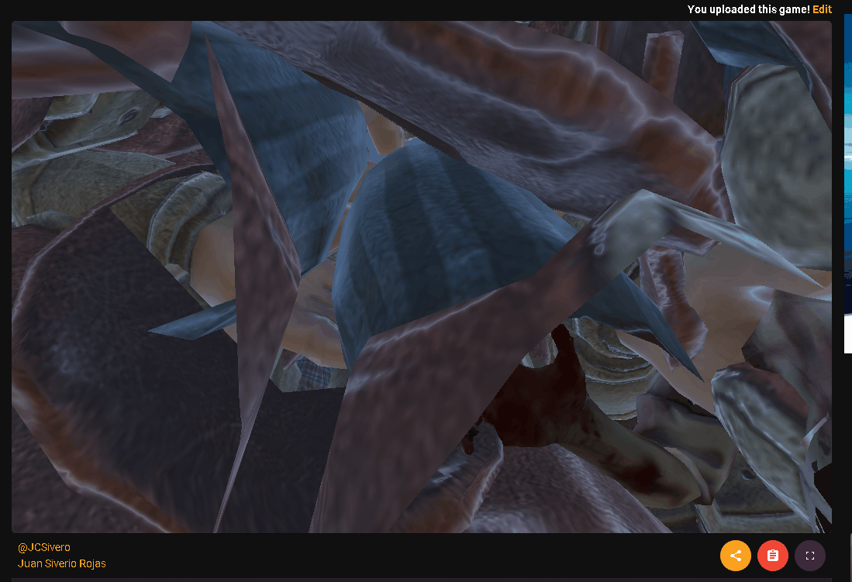Open the @JCSivero profile handle
Screen dimensions: 852x582
point(43,547)
